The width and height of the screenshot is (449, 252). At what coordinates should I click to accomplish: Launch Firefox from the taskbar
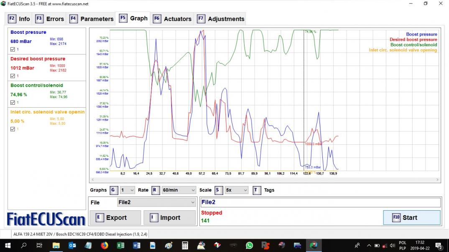[105, 245]
